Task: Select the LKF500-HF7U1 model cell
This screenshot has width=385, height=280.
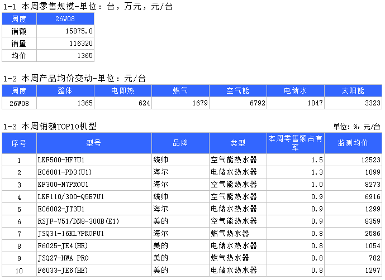Action: pyautogui.click(x=94, y=160)
